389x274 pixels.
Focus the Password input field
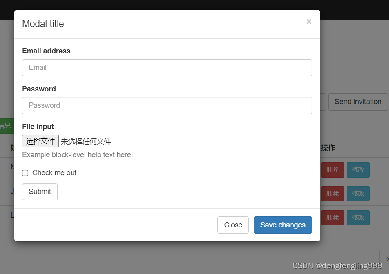tap(167, 105)
